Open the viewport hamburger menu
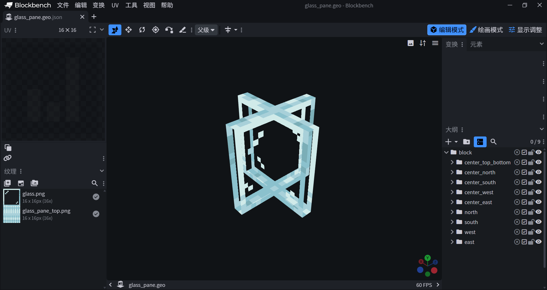The width and height of the screenshot is (547, 290). pos(435,43)
